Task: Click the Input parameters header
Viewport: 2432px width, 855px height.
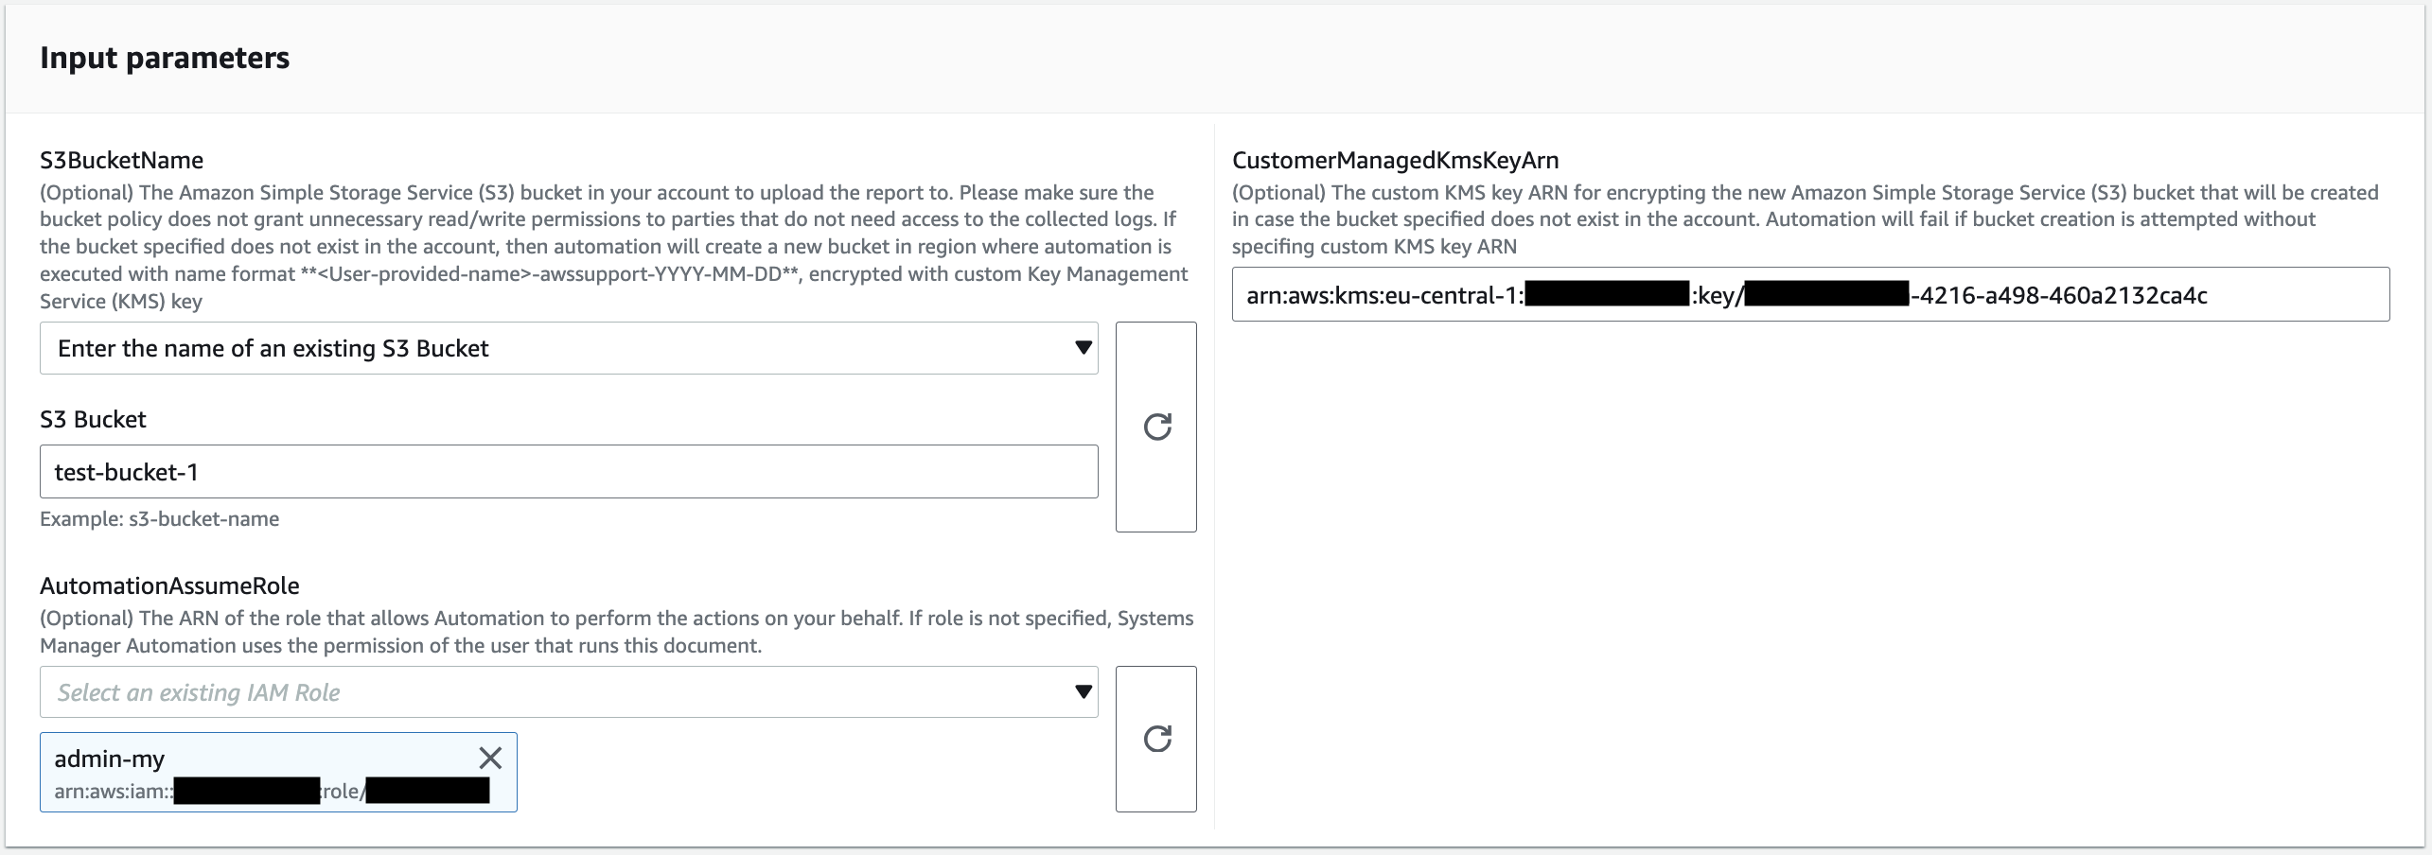Action: tap(165, 58)
